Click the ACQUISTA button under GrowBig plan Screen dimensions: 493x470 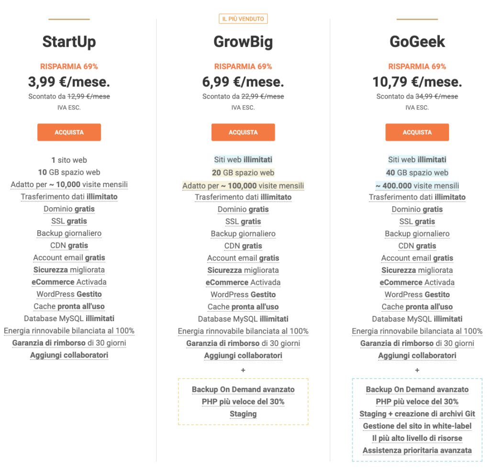tap(243, 132)
